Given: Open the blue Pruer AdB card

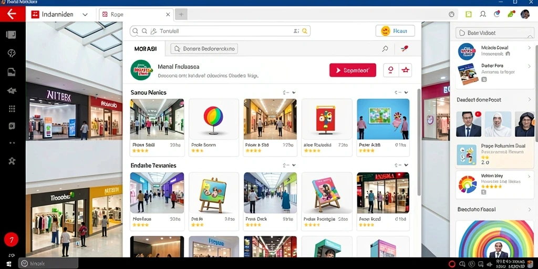Looking at the screenshot, I should coord(383,127).
